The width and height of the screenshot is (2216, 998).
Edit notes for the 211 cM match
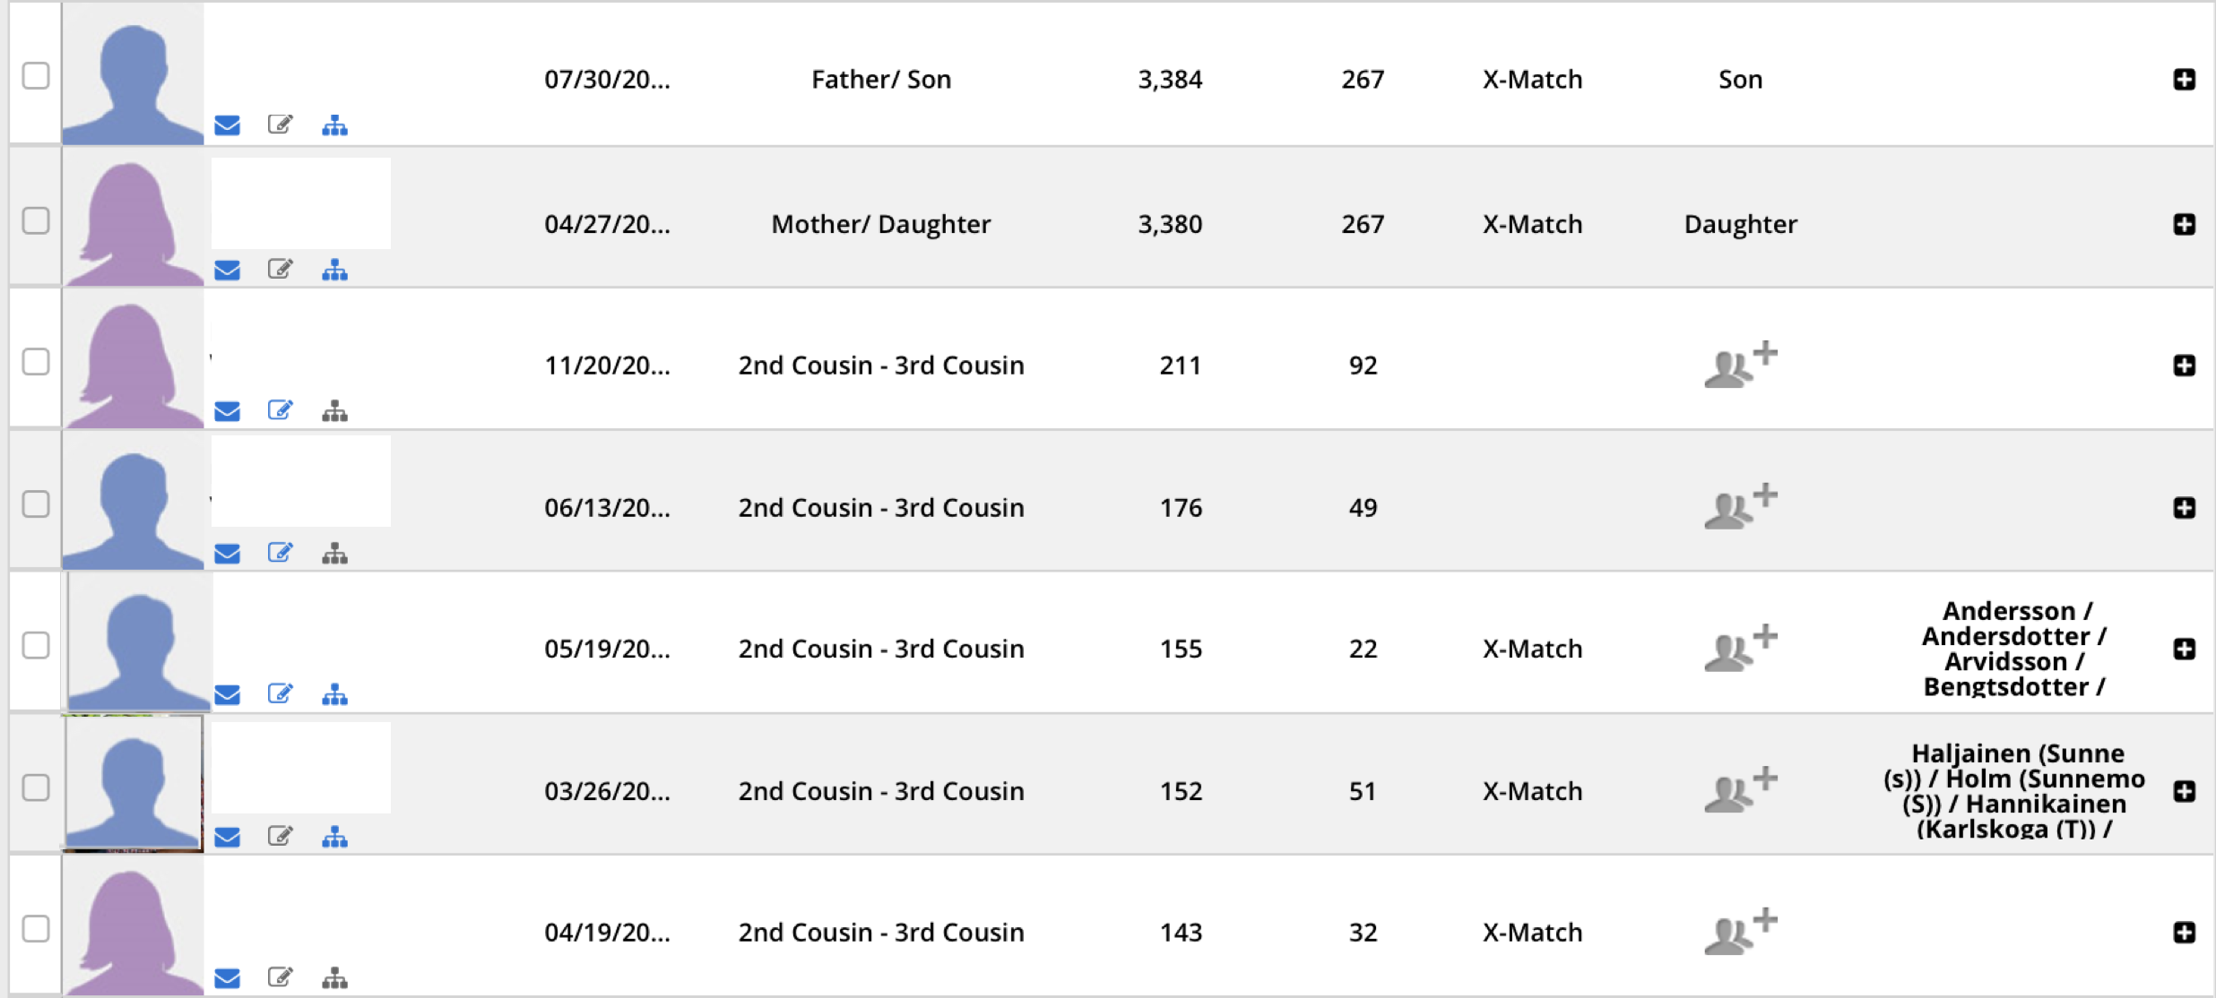281,410
